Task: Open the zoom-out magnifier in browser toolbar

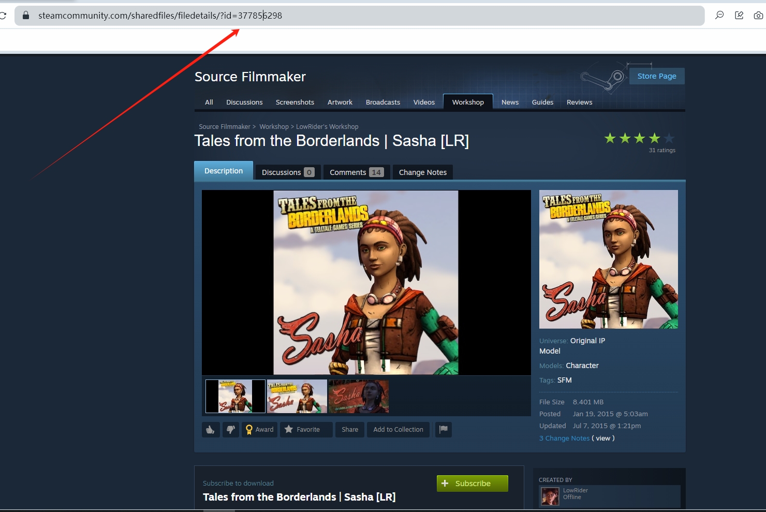Action: (719, 15)
